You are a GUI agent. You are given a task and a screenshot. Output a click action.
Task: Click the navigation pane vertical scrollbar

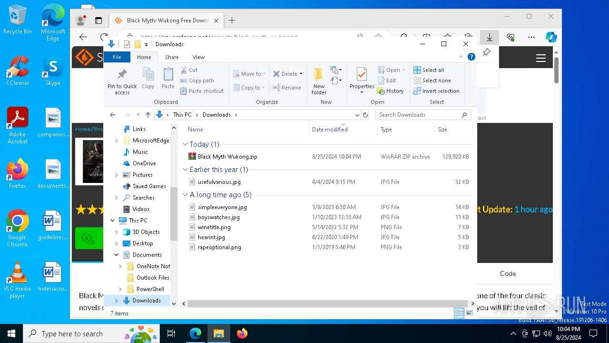(174, 214)
